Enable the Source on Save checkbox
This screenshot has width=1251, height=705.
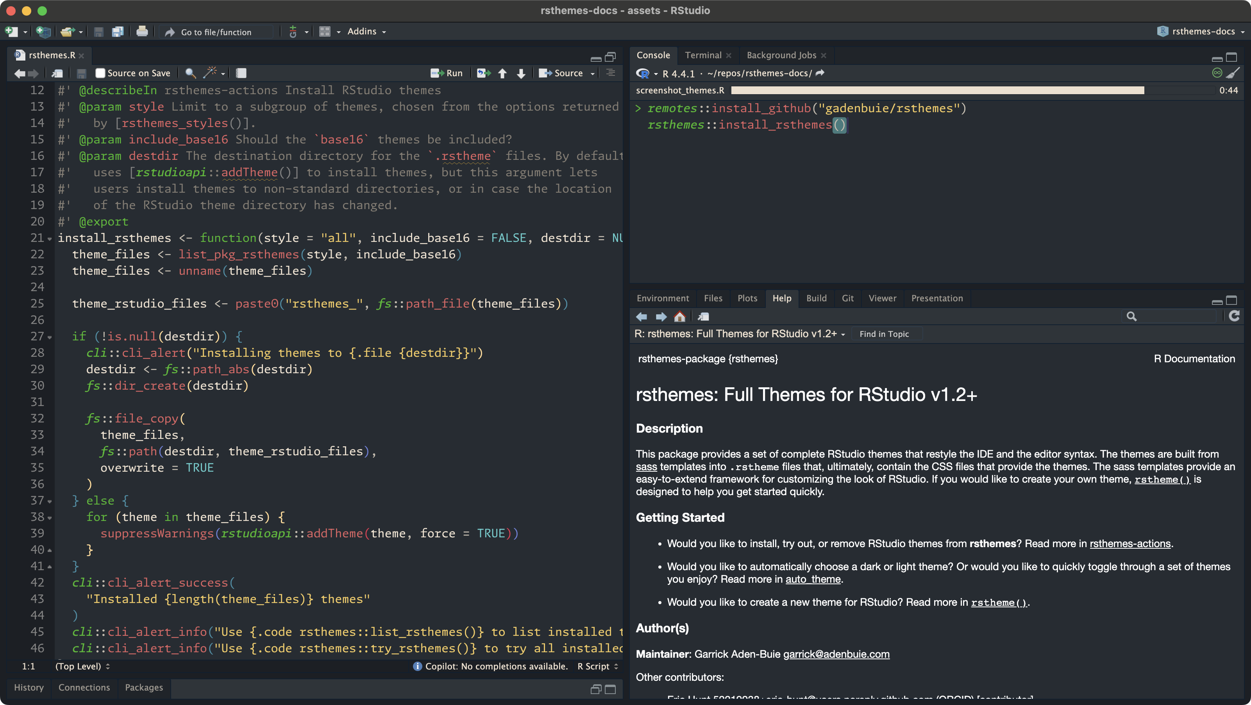point(100,73)
